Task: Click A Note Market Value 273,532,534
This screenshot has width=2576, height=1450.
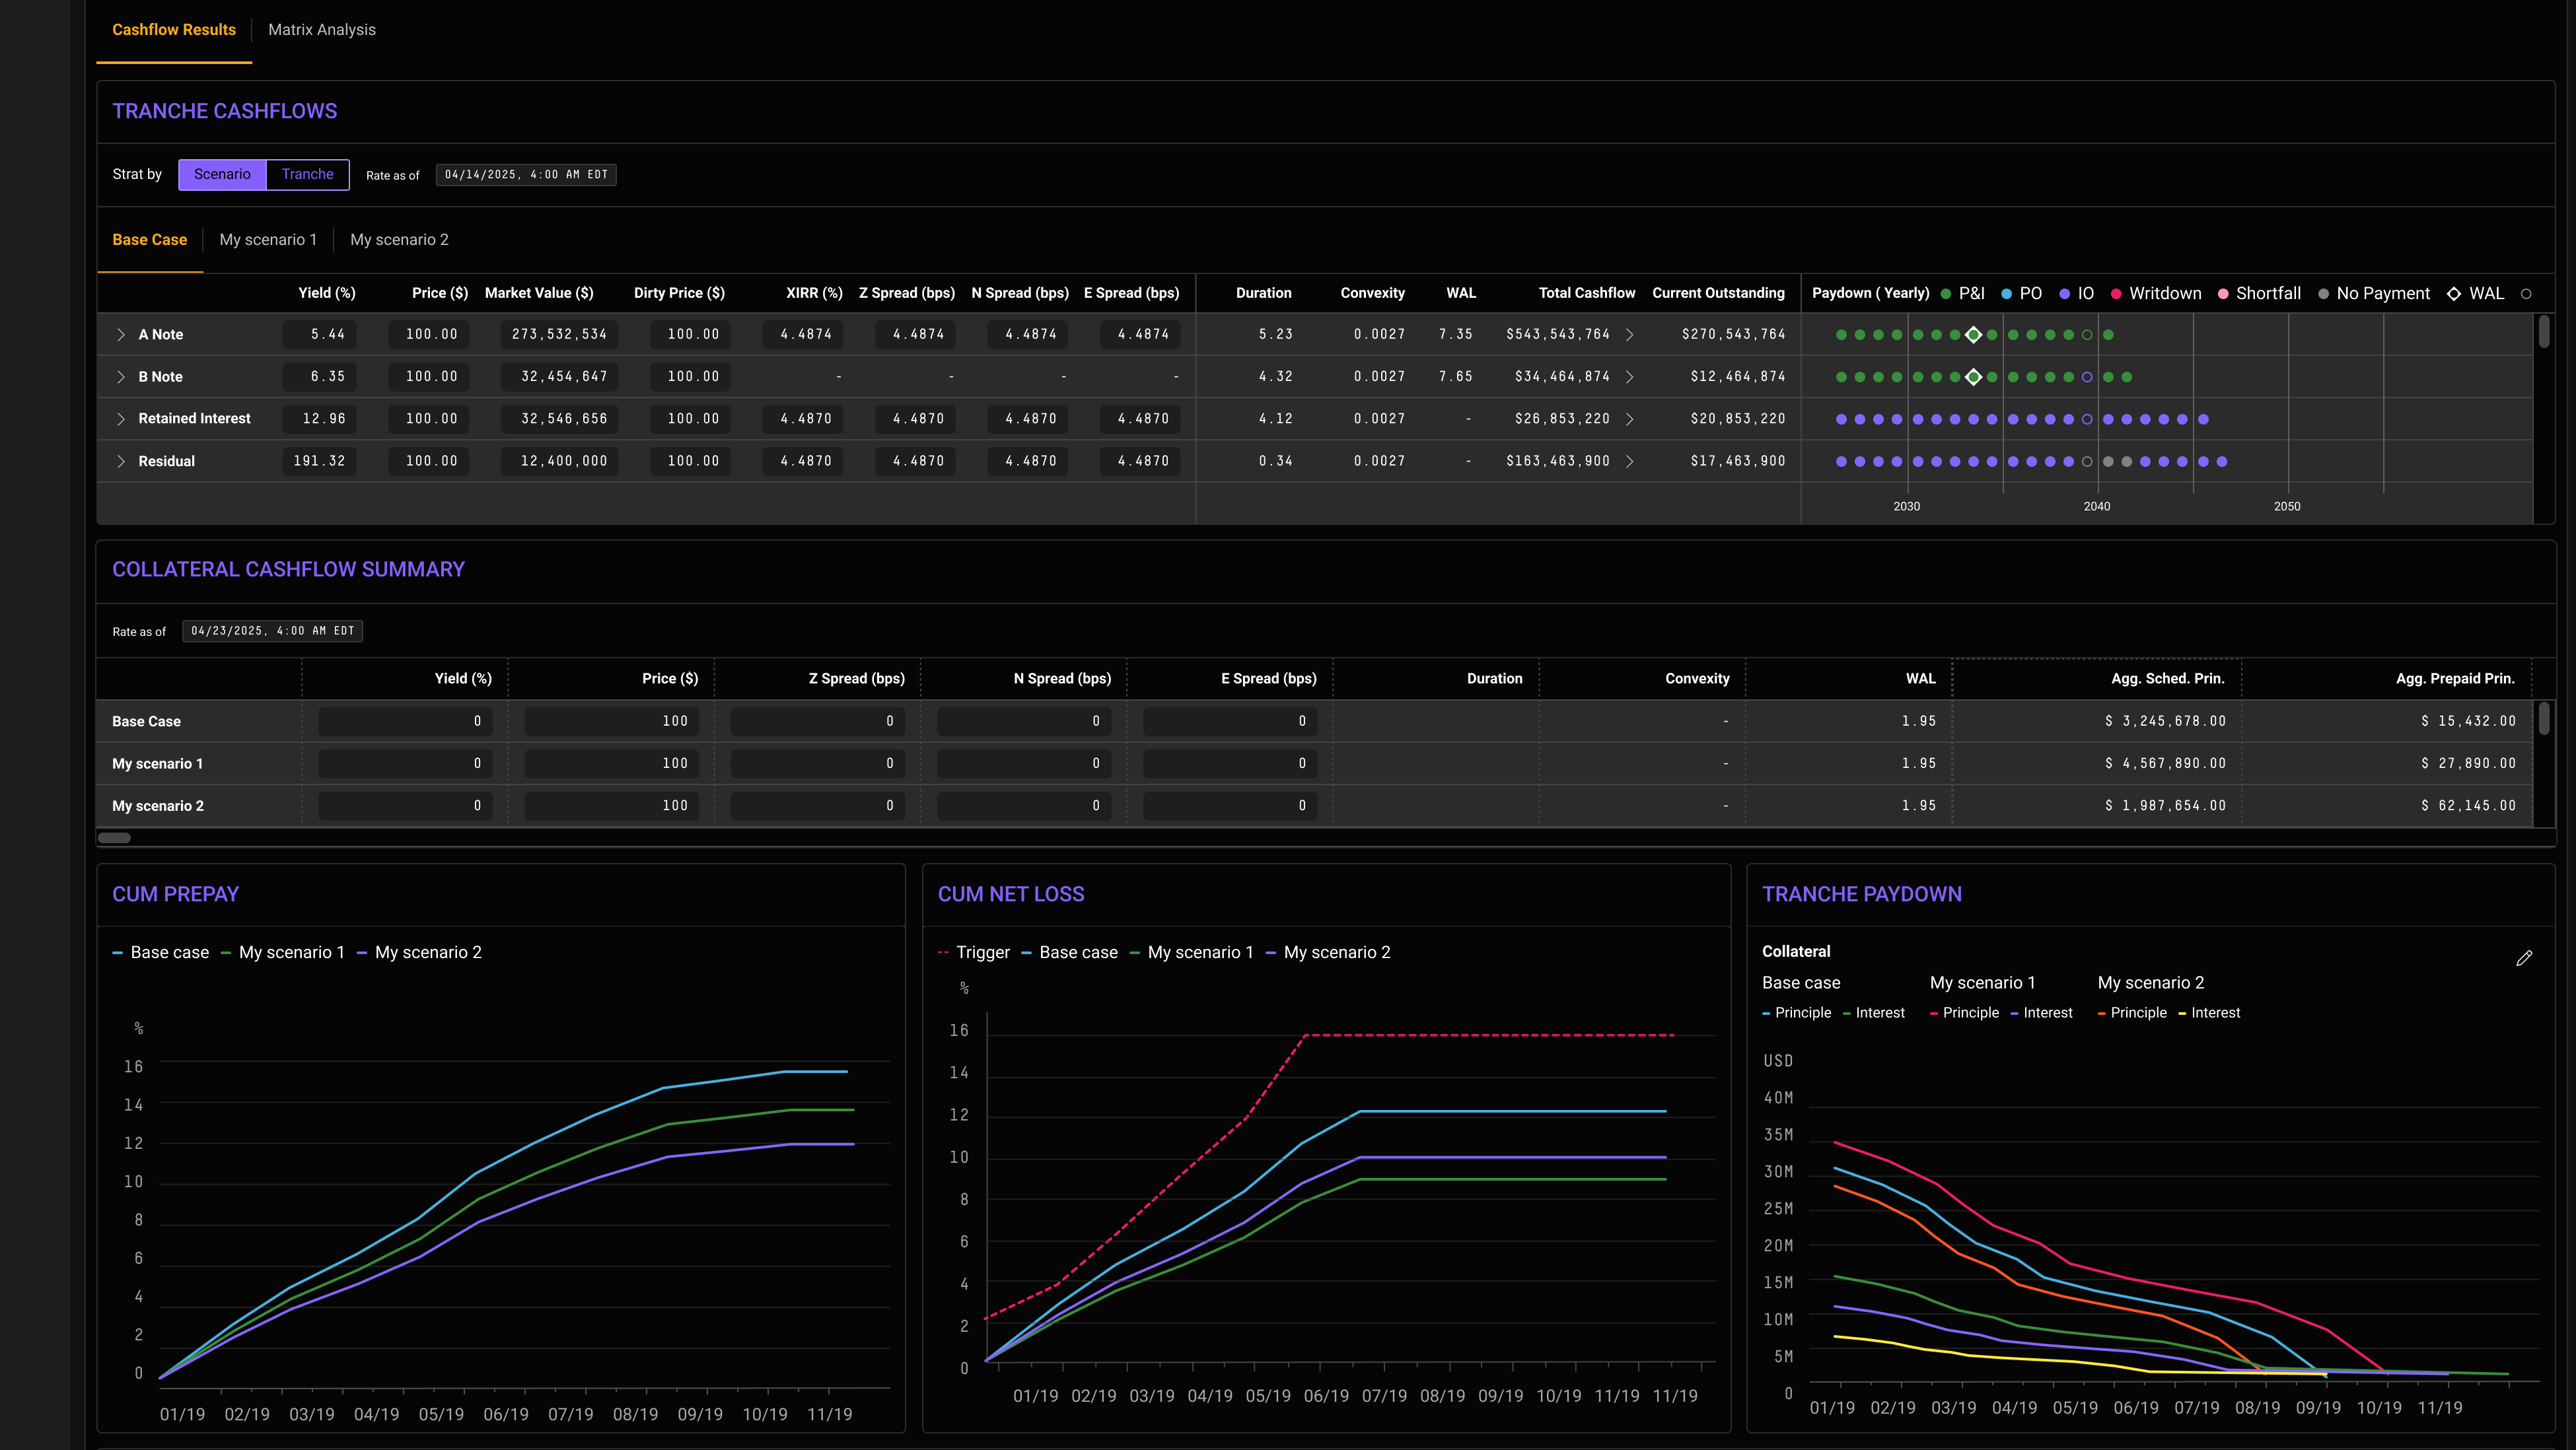Action: [559, 335]
